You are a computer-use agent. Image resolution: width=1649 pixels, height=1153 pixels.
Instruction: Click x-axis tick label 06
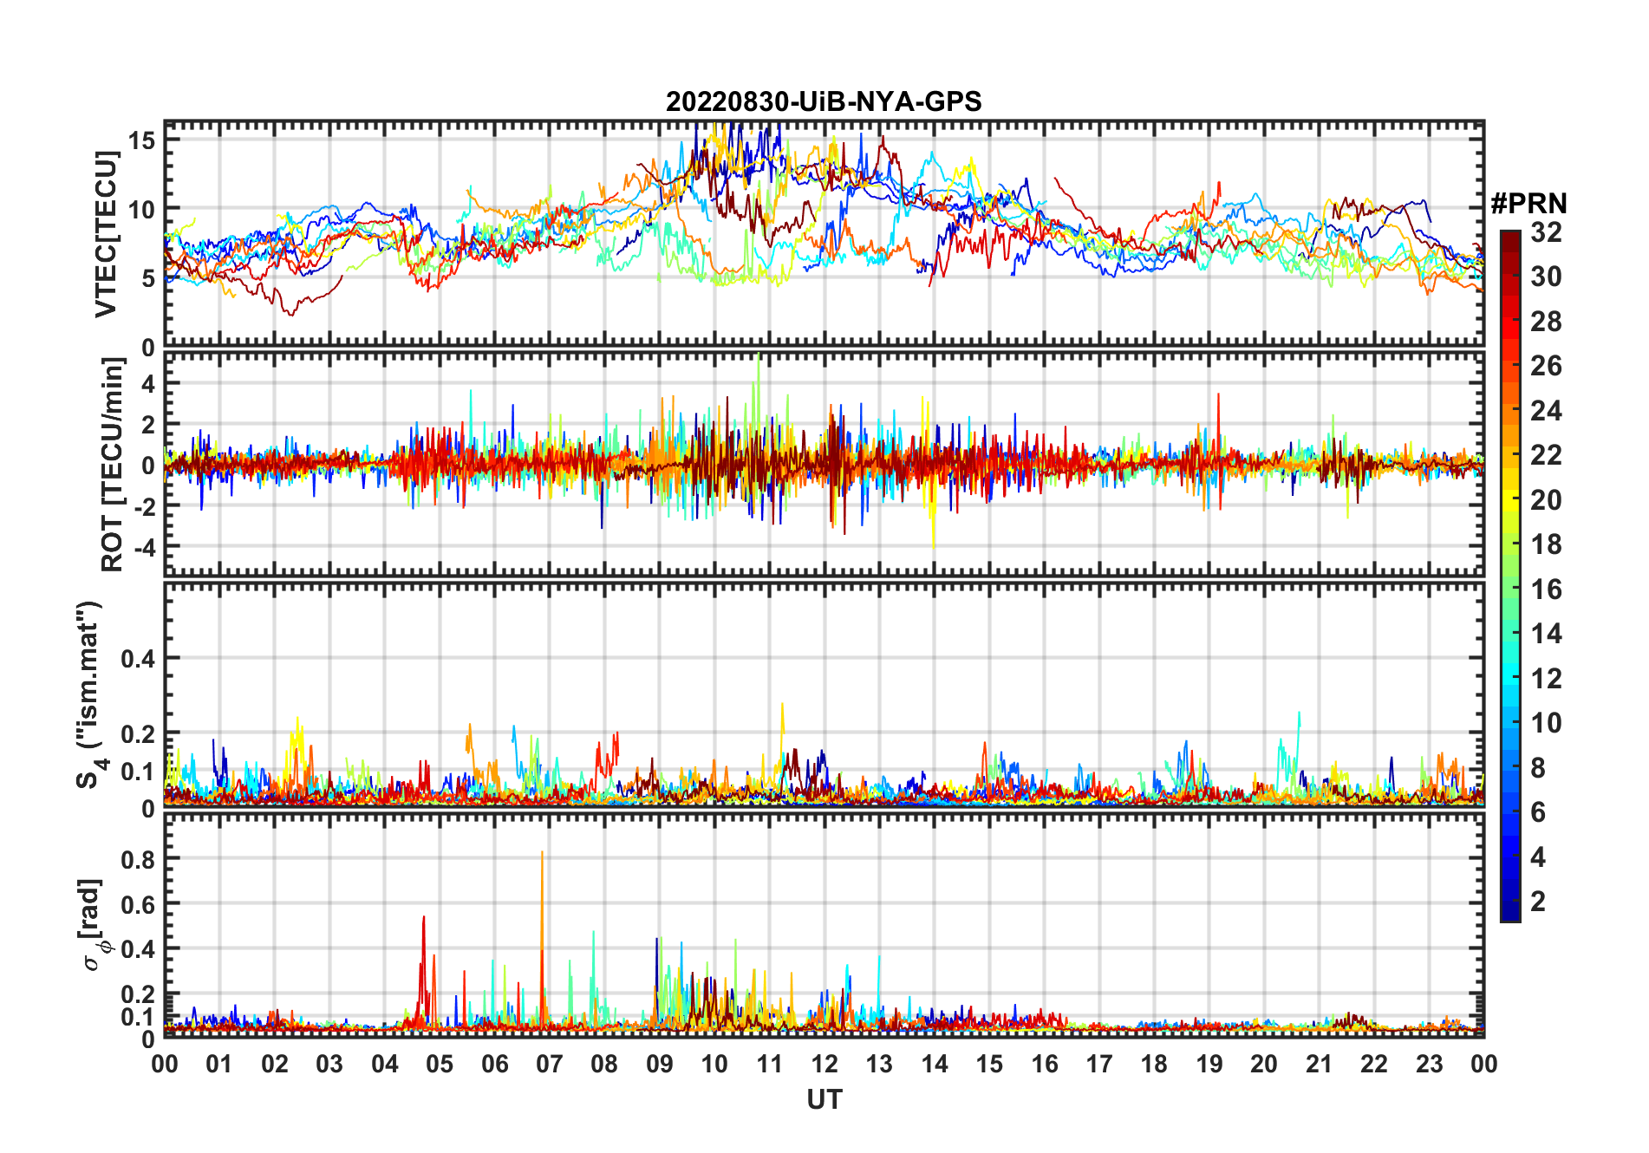(494, 1065)
